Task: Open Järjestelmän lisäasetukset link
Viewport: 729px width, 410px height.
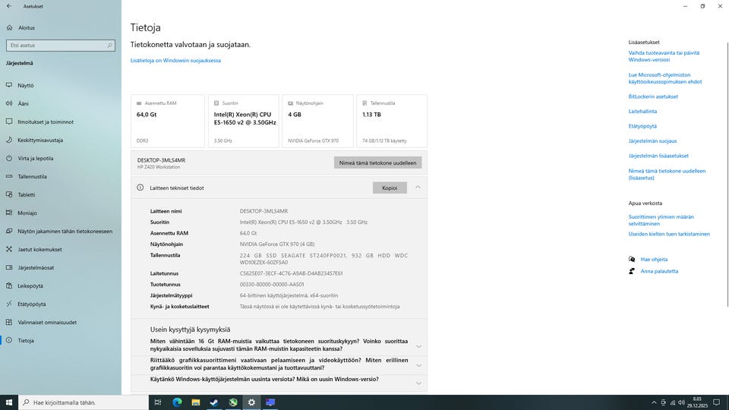Action: click(x=658, y=156)
